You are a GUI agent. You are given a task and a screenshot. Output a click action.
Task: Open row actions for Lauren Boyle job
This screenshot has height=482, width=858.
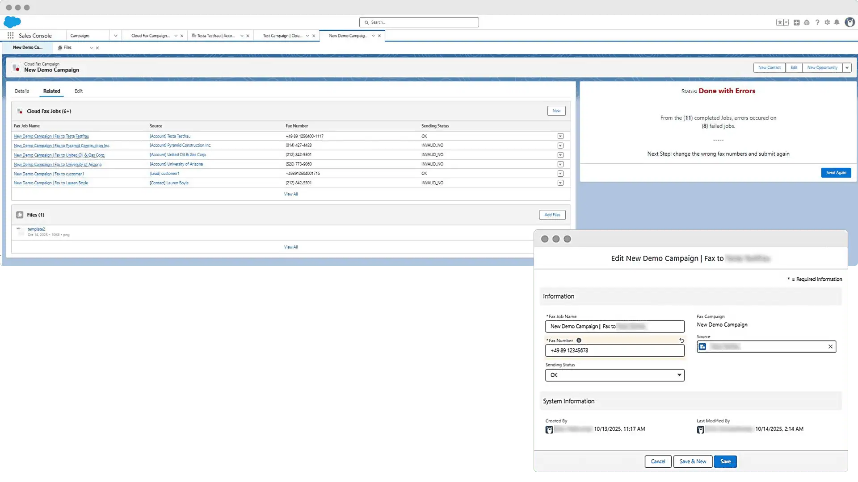(x=560, y=183)
